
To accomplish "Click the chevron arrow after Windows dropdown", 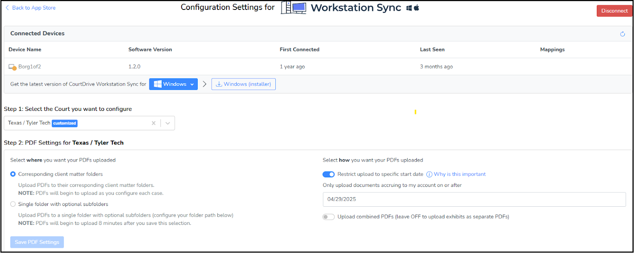I will 204,84.
